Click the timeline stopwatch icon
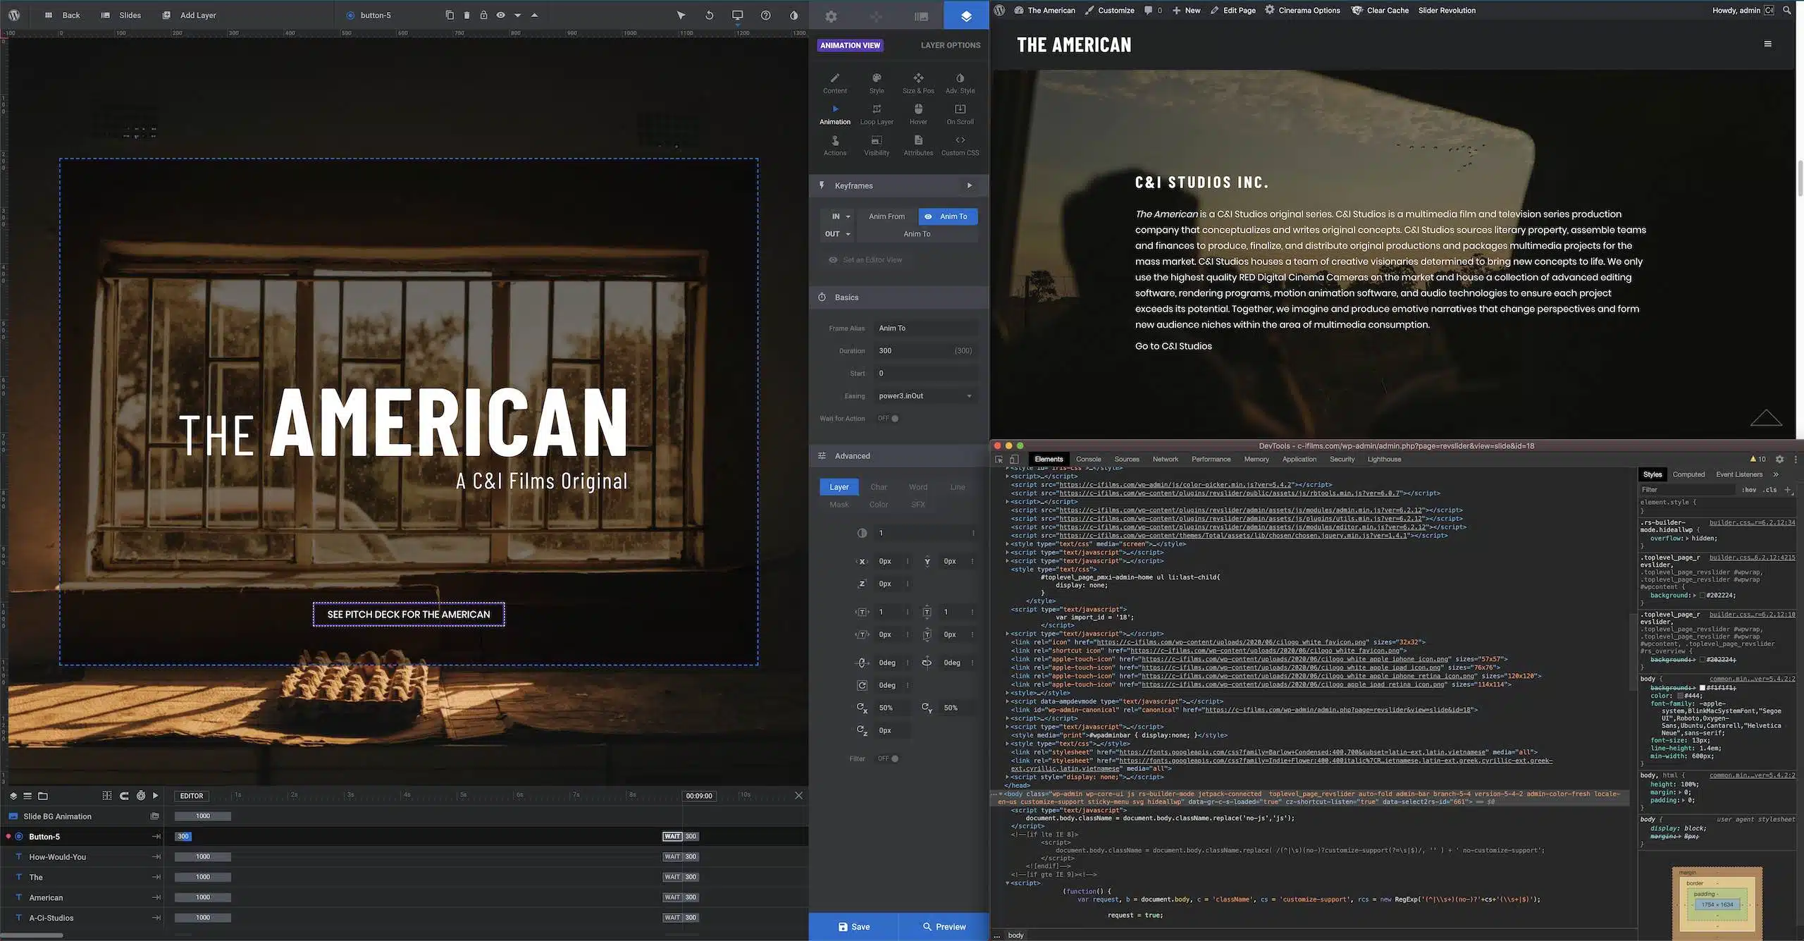 coord(141,795)
